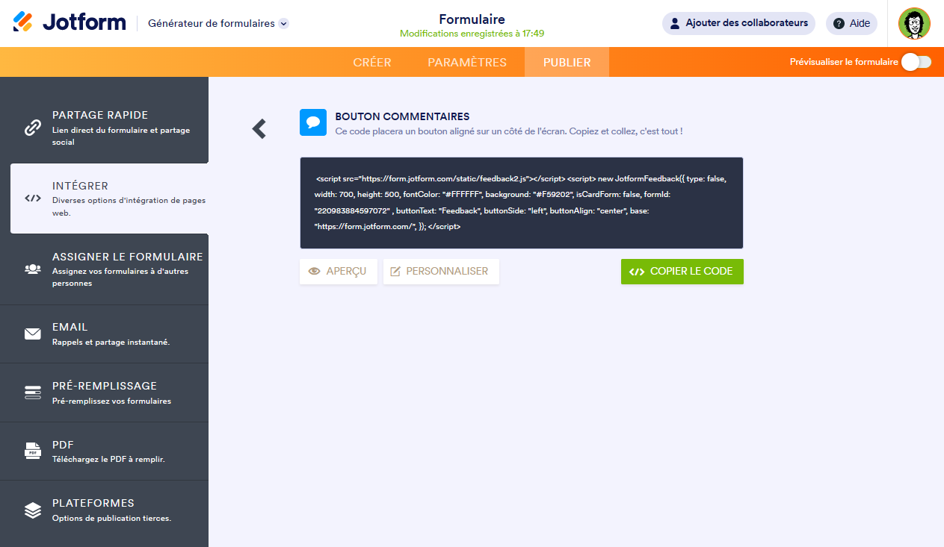Open PARTAGE RAPIDE sidebar section
944x547 pixels.
pos(105,128)
